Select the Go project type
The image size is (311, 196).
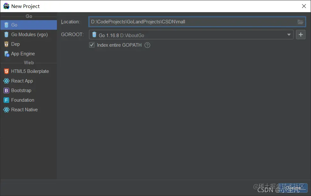click(28, 25)
